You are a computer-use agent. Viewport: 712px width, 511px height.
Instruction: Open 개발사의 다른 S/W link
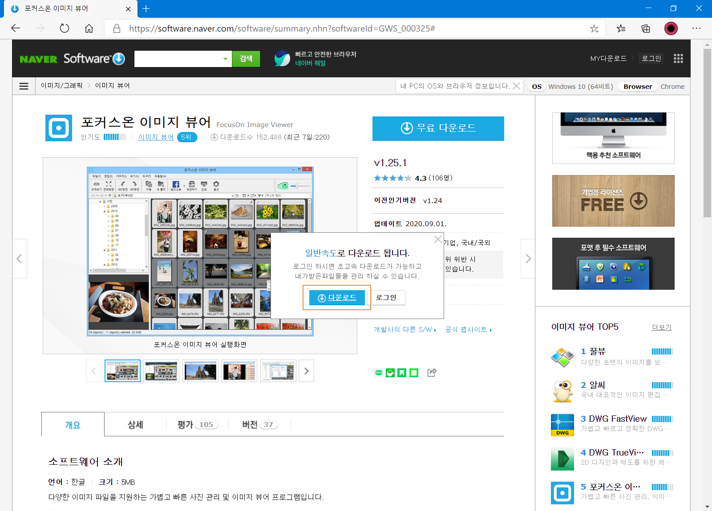click(x=405, y=330)
